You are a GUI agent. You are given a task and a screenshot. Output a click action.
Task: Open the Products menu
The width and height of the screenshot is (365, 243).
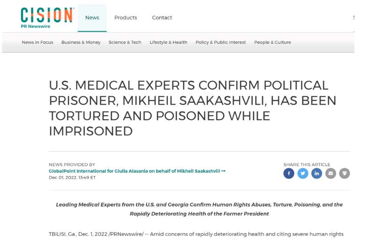tap(126, 18)
